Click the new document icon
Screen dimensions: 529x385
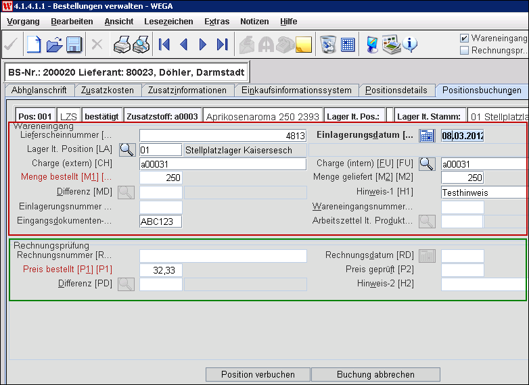pyautogui.click(x=33, y=45)
